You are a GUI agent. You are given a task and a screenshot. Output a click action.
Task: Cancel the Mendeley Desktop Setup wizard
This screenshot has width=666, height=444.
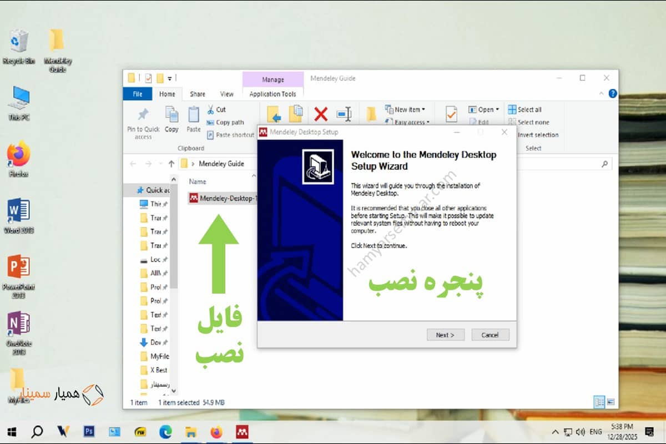(490, 335)
